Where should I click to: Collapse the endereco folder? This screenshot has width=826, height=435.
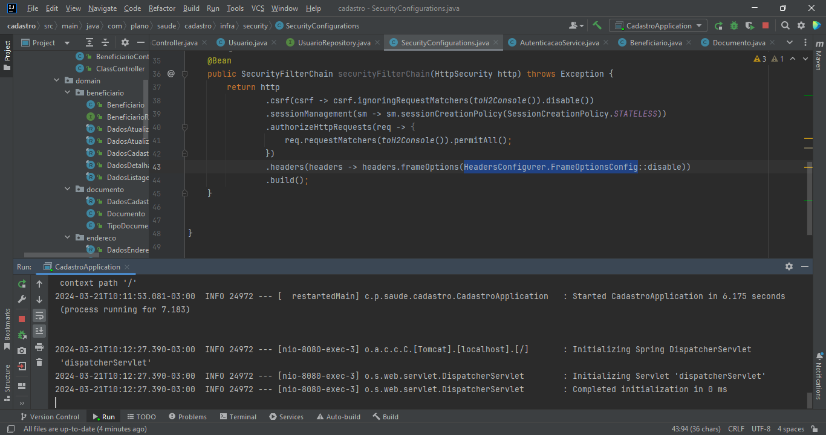point(68,237)
